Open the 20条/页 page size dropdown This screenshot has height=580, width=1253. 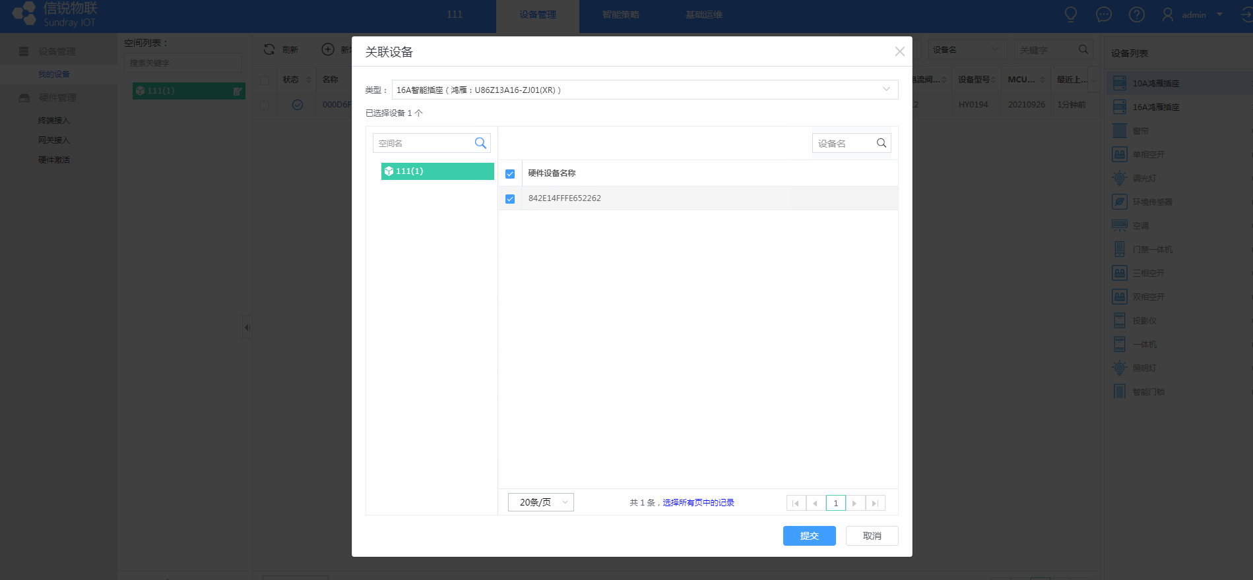click(x=541, y=502)
